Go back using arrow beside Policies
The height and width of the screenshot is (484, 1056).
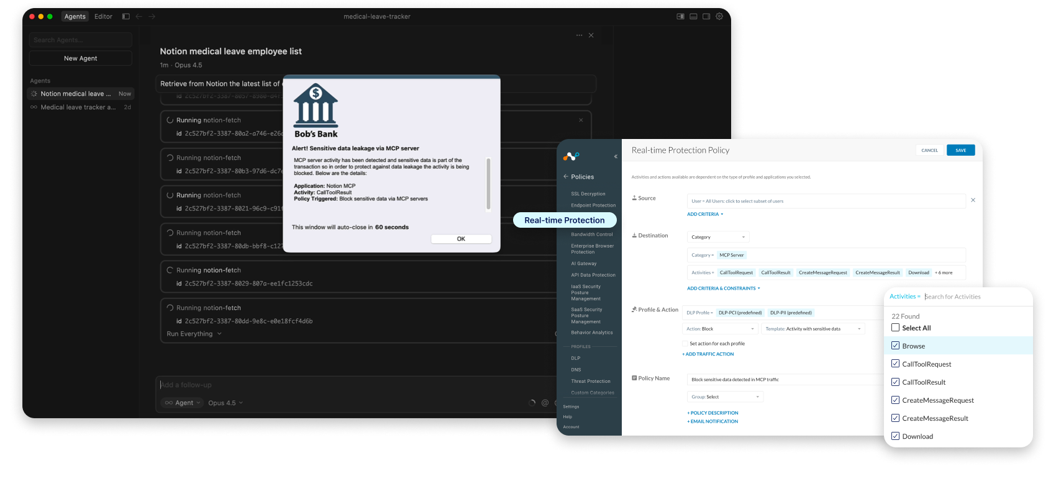pyautogui.click(x=566, y=177)
